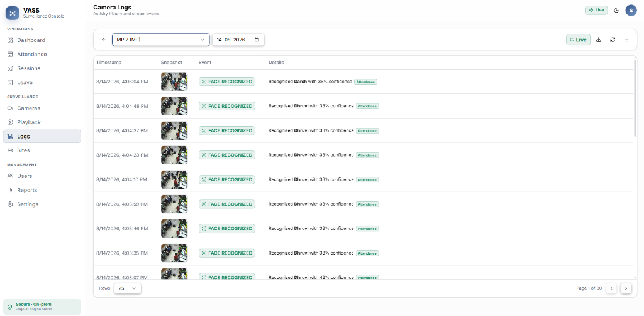
Task: Click 'Recognized Darsh with 35% confidence' text
Action: 310,82
